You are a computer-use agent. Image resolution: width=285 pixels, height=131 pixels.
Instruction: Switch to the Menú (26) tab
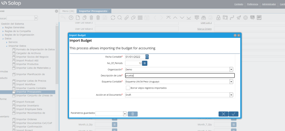pyautogui.click(x=68, y=11)
